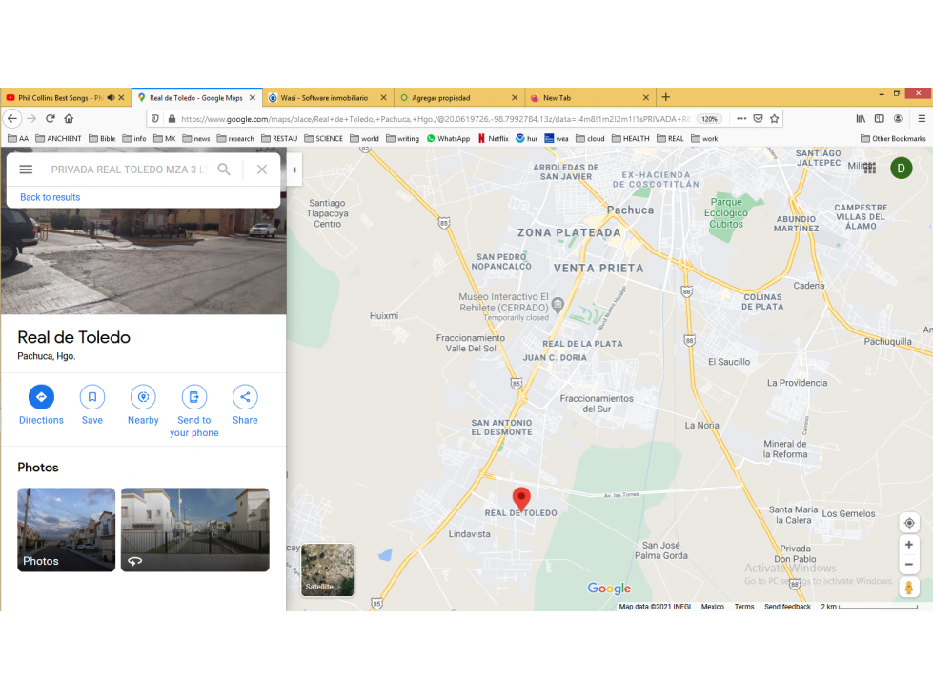The height and width of the screenshot is (699, 933).
Task: Open tracking protection shield
Action: 155,118
